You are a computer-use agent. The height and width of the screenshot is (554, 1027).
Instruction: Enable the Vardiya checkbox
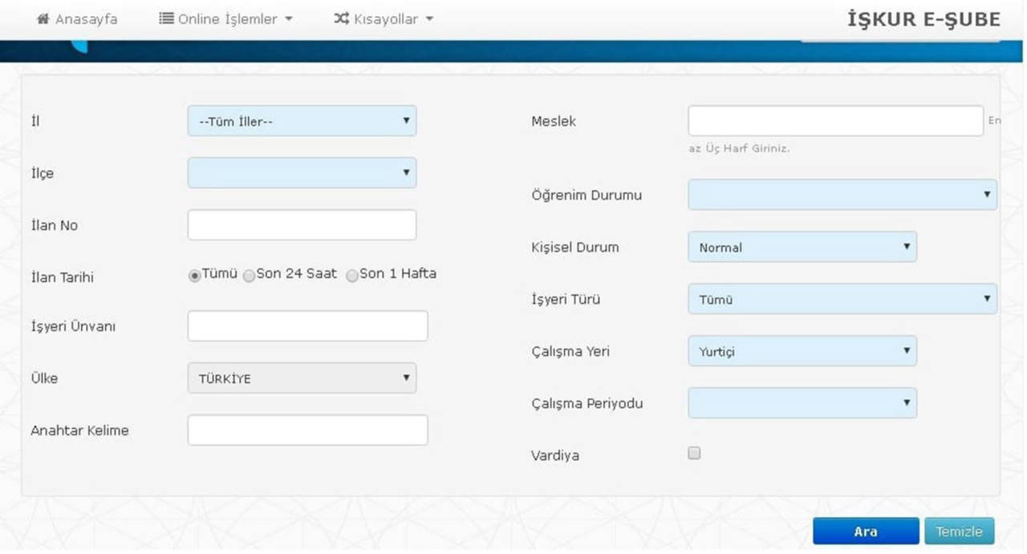(x=695, y=453)
